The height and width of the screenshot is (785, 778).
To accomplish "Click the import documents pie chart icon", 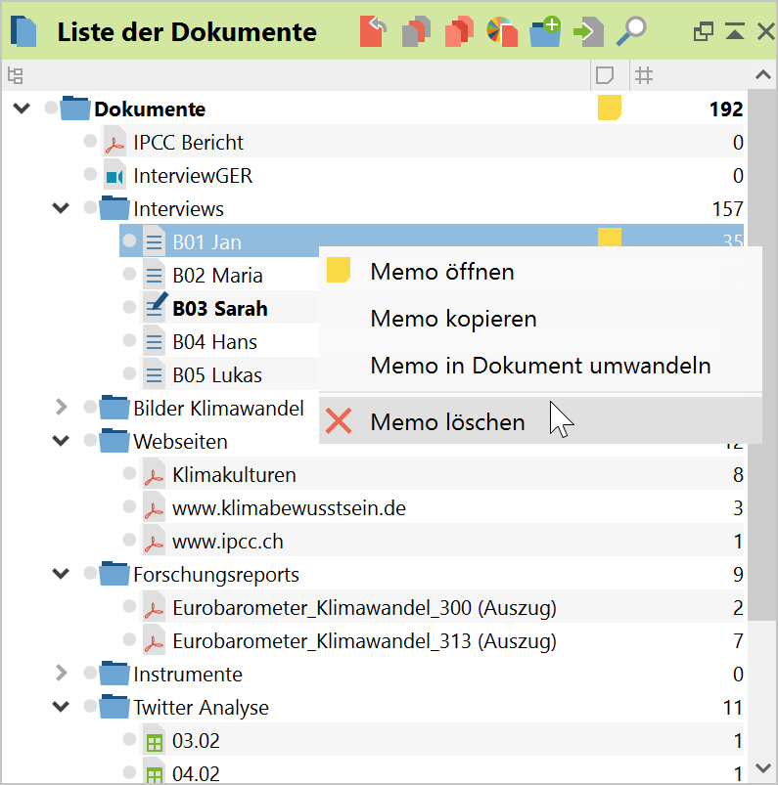I will [502, 31].
